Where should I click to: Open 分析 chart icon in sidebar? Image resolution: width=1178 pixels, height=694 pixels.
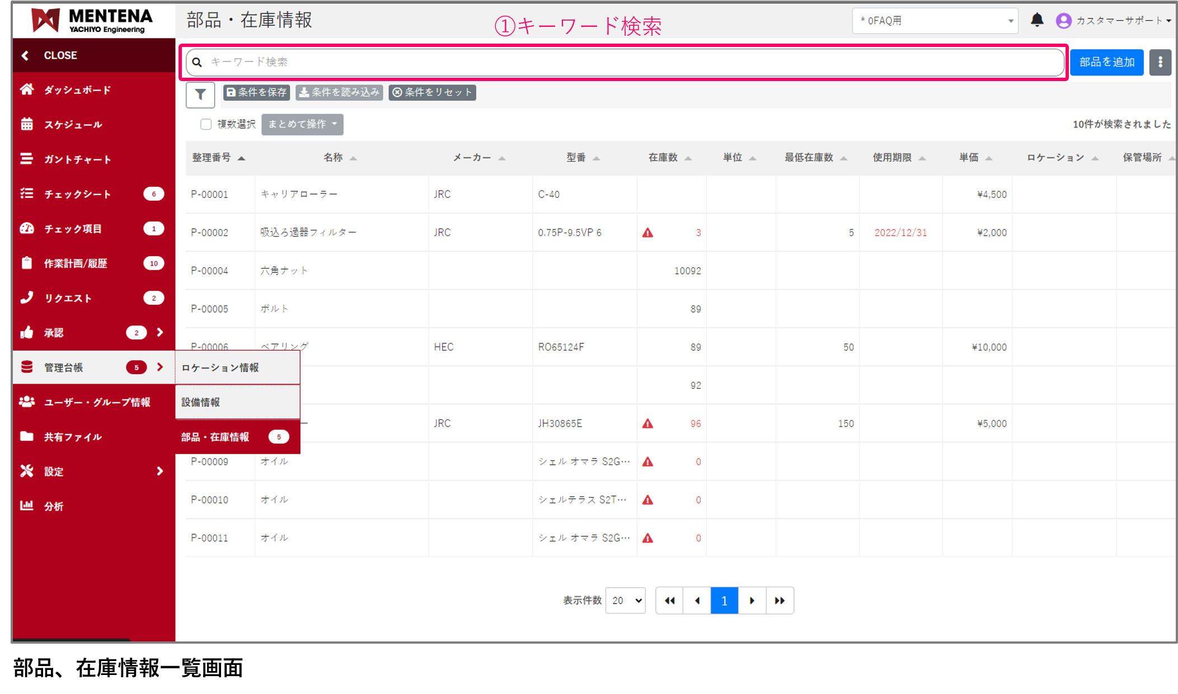(x=27, y=506)
